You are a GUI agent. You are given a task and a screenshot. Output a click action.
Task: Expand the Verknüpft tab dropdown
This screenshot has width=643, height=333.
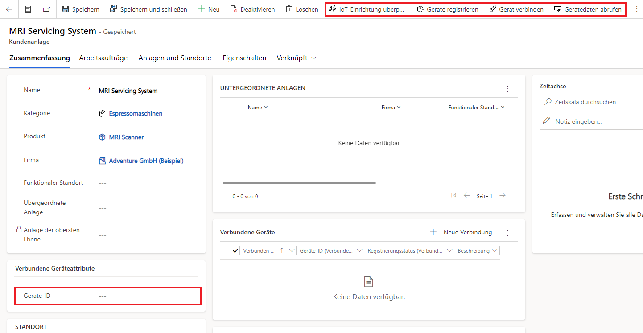(x=313, y=58)
